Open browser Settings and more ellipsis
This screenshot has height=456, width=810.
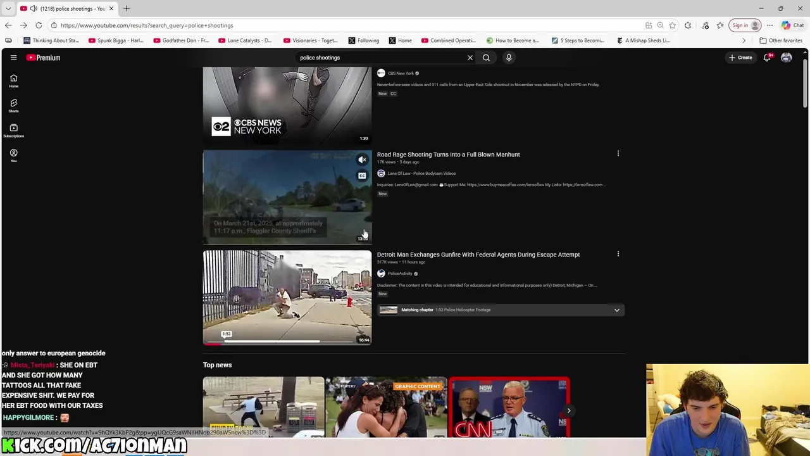coord(769,25)
